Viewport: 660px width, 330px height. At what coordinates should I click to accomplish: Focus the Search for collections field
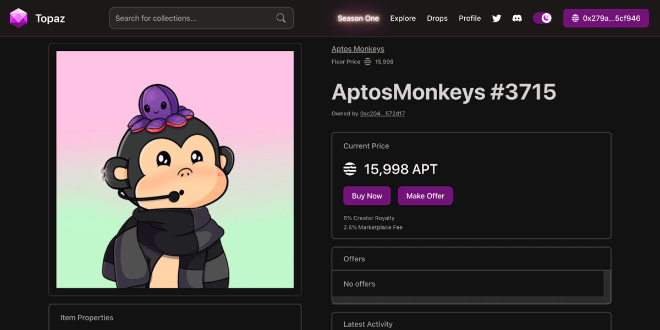(x=193, y=18)
